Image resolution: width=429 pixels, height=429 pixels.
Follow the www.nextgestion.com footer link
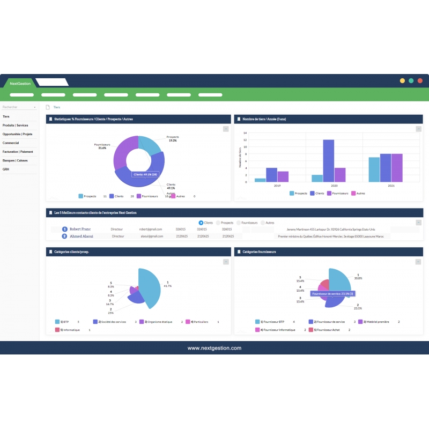pyautogui.click(x=214, y=347)
